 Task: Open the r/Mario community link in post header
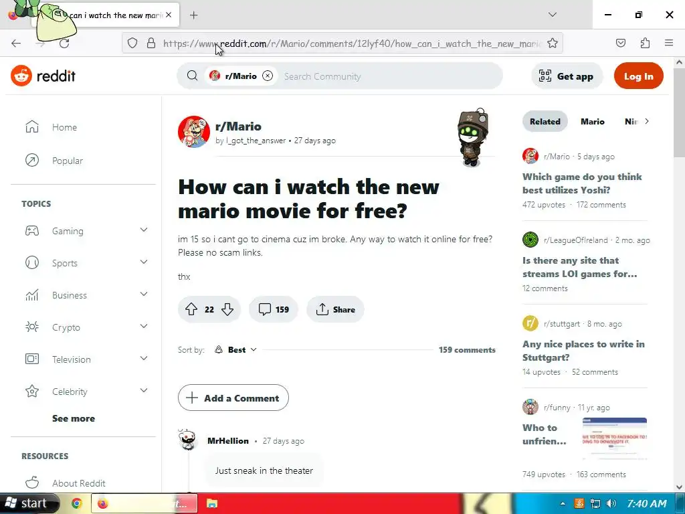[239, 126]
